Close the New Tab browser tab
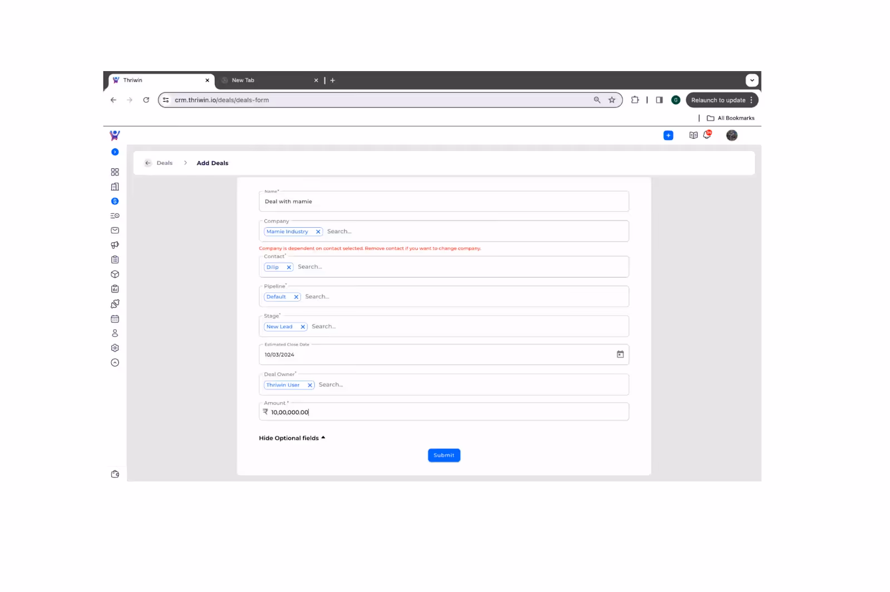This screenshot has width=890, height=592. (316, 81)
